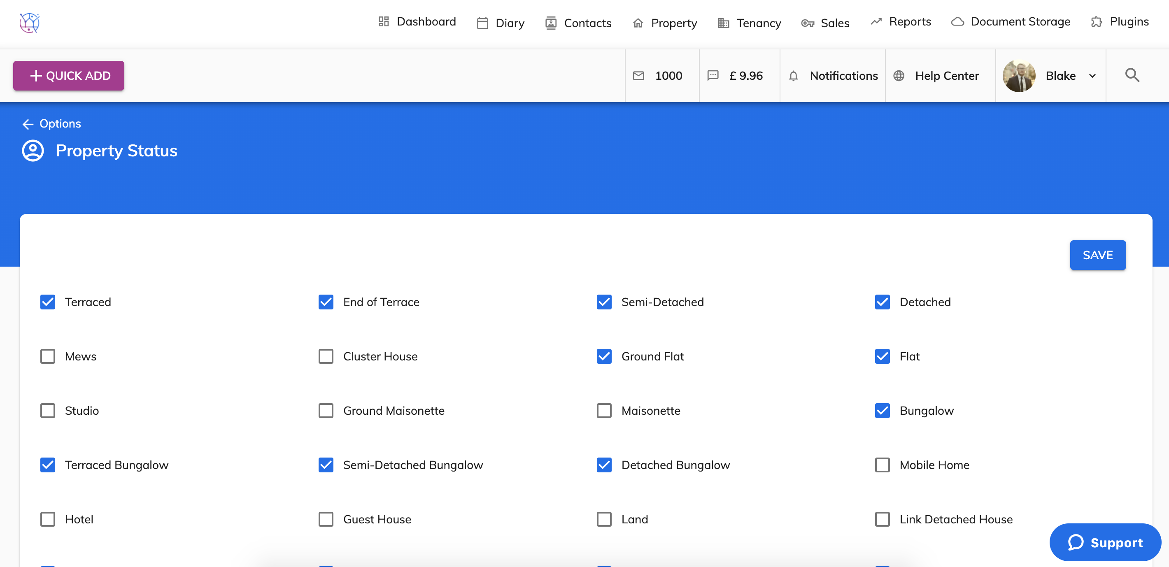Open the notifications bell icon
Viewport: 1169px width, 567px height.
[x=793, y=76]
